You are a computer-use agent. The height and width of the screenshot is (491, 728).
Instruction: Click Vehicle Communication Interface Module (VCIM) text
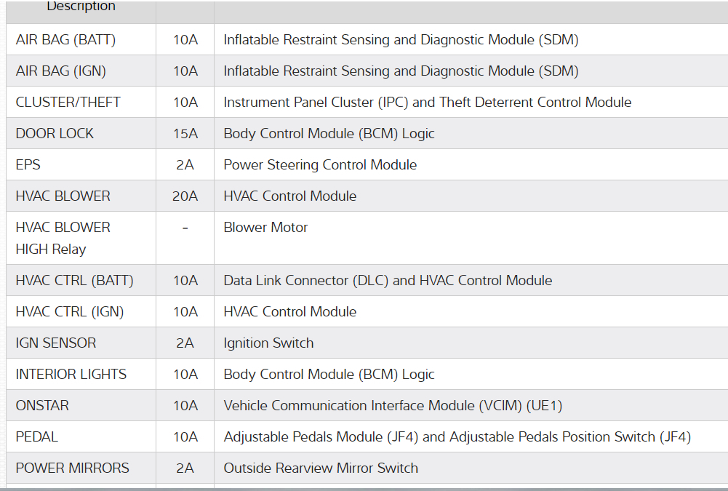[x=393, y=406]
